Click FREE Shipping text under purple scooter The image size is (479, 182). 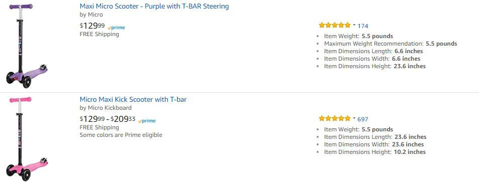100,34
